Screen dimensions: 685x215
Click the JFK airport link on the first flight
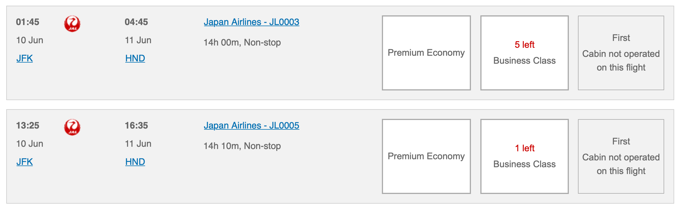coord(24,59)
